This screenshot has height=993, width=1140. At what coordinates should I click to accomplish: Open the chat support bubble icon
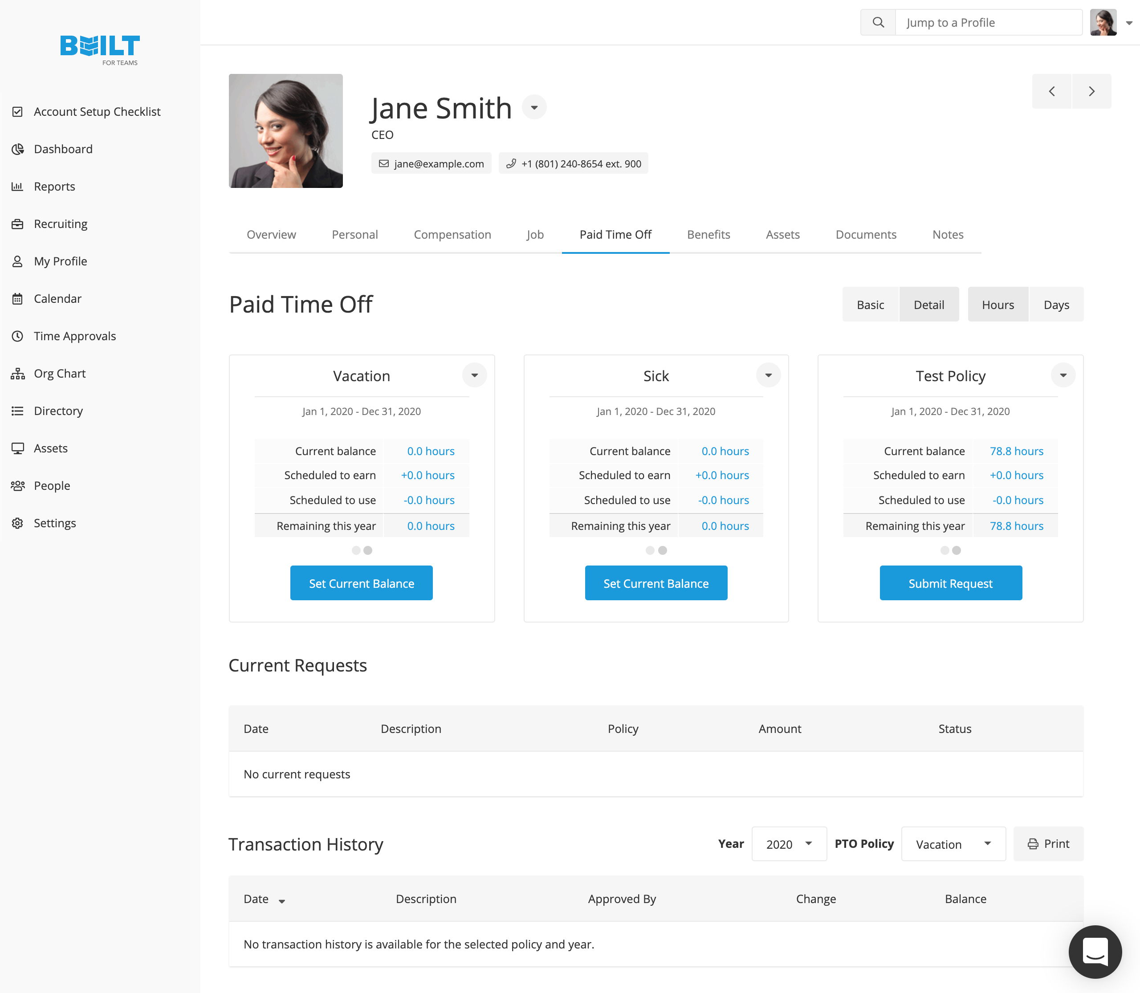[1095, 952]
